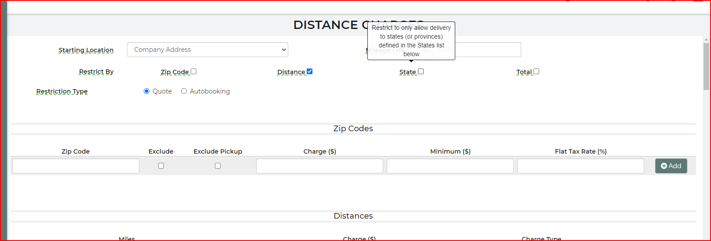The image size is (711, 241).
Task: Check the Exclude box in Zip Codes row
Action: pyautogui.click(x=161, y=166)
